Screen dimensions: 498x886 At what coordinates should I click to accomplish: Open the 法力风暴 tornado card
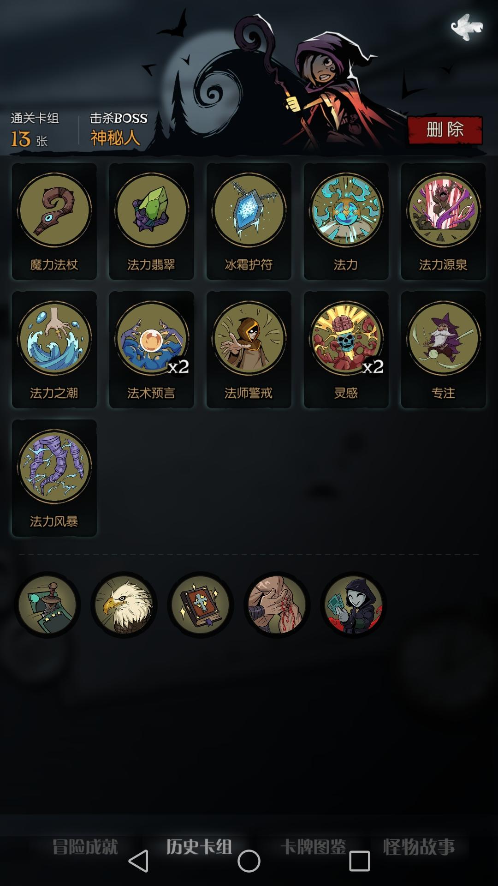pos(54,478)
